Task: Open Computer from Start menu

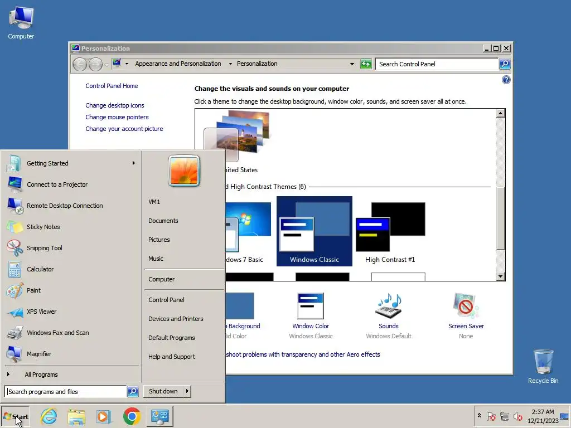Action: 161,280
